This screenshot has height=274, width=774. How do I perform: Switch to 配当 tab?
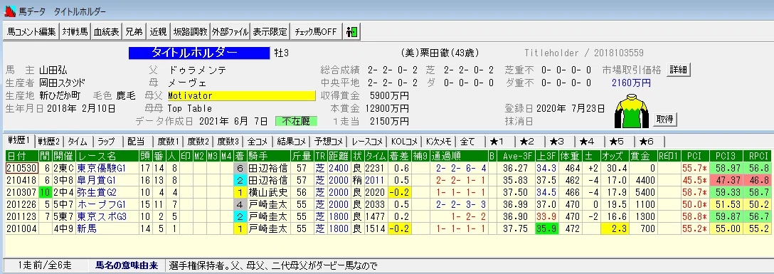(136, 141)
